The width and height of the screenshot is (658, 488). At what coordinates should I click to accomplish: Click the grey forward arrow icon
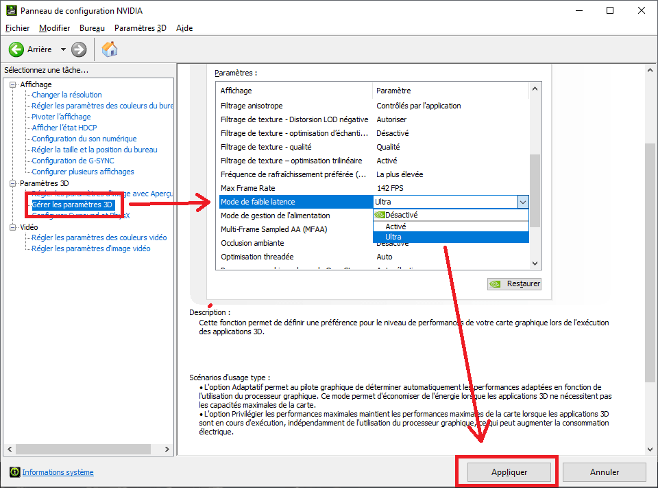coord(78,49)
